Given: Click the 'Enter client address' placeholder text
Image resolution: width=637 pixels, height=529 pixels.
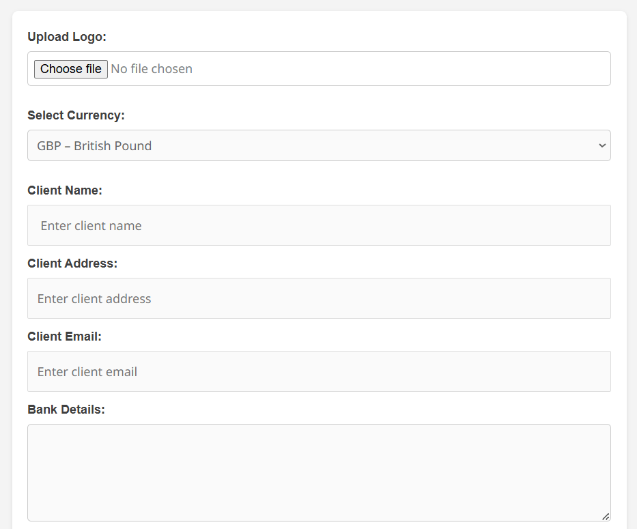Looking at the screenshot, I should pyautogui.click(x=94, y=298).
